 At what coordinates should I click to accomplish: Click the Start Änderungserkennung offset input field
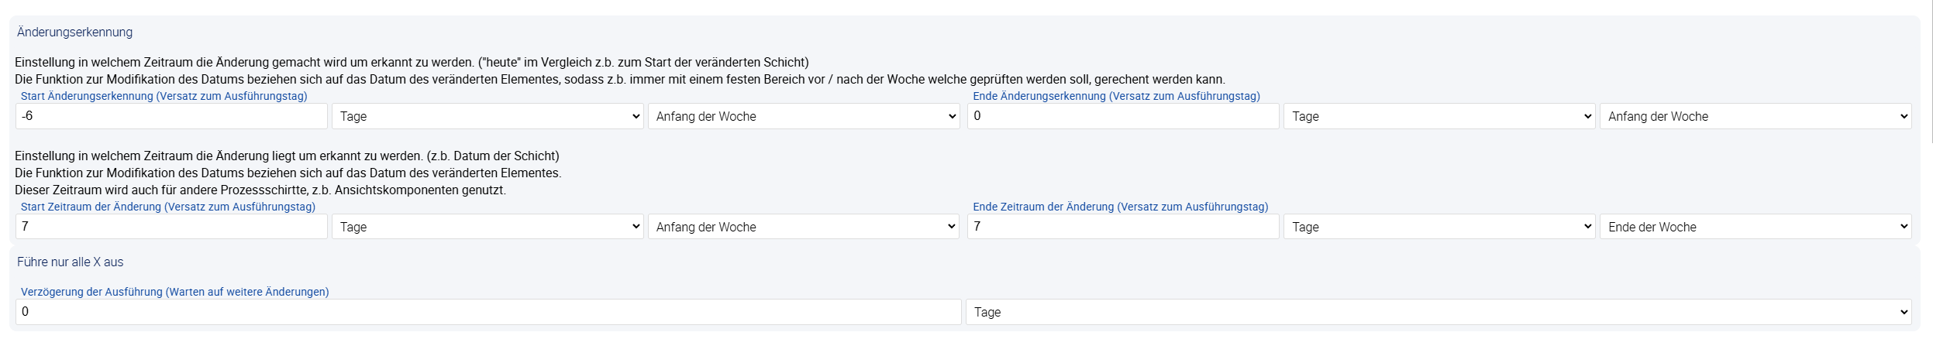pyautogui.click(x=171, y=116)
